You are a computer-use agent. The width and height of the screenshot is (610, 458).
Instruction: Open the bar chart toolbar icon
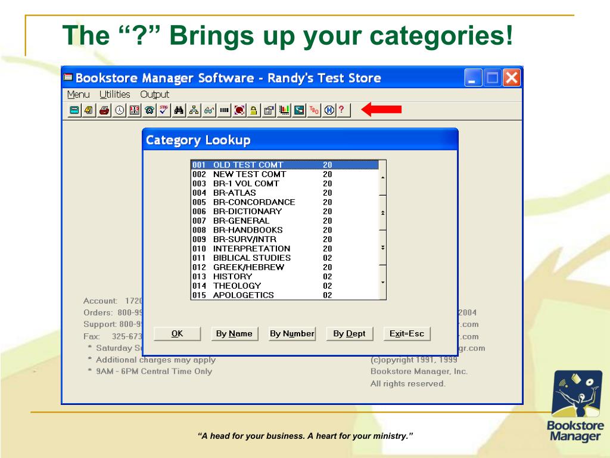pyautogui.click(x=284, y=110)
